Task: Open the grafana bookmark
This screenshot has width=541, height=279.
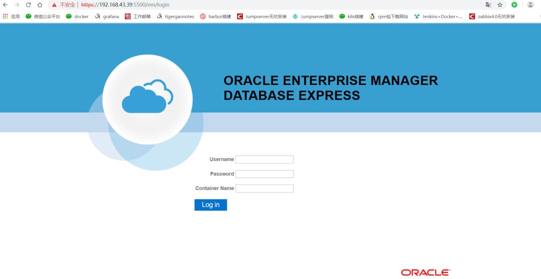Action: click(x=107, y=16)
